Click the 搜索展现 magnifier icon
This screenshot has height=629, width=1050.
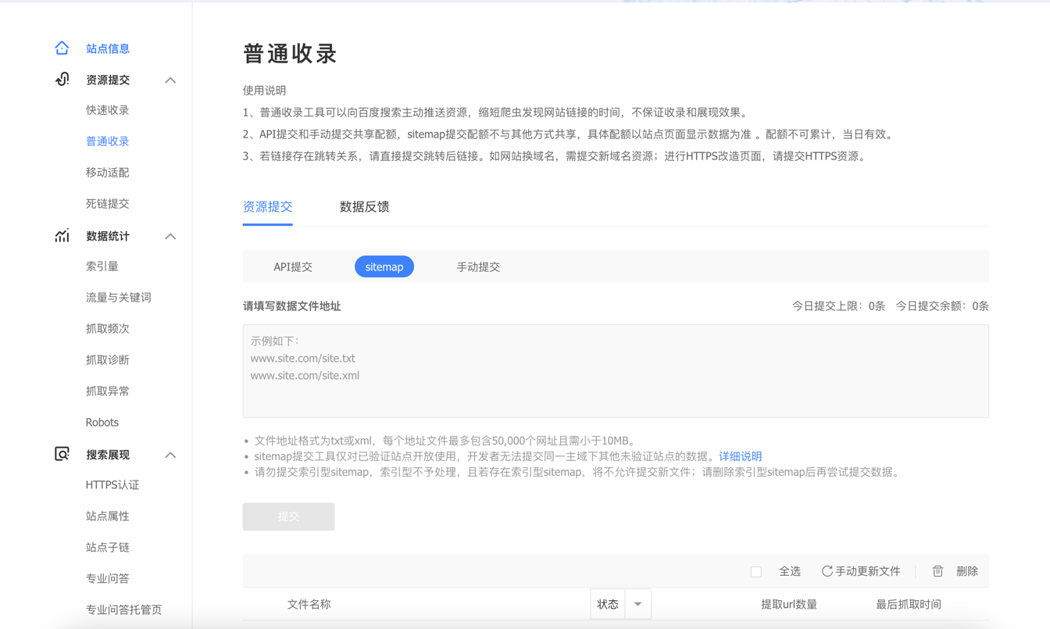[x=62, y=454]
